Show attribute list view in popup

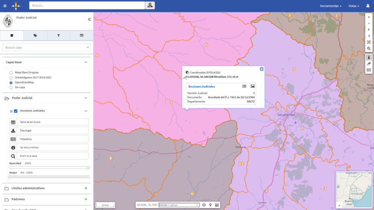(244, 86)
